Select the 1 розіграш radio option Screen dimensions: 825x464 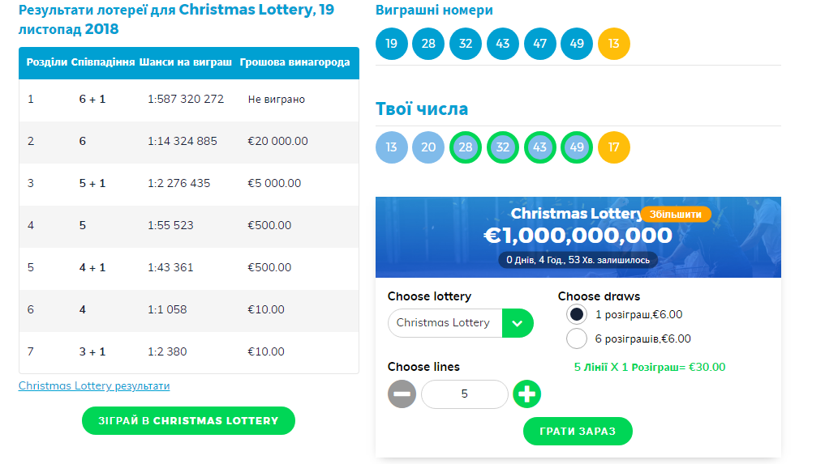click(x=577, y=315)
